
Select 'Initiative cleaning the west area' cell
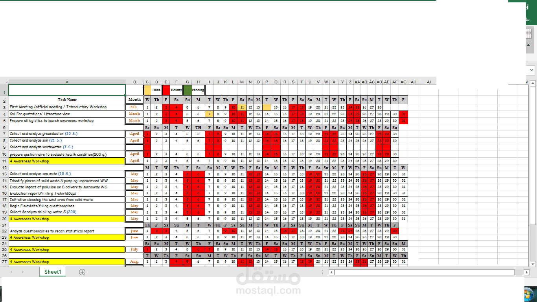click(67, 199)
